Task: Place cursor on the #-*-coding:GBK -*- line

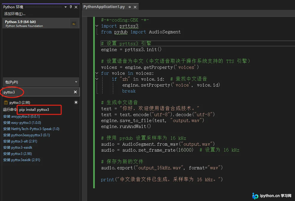Action: [125, 20]
